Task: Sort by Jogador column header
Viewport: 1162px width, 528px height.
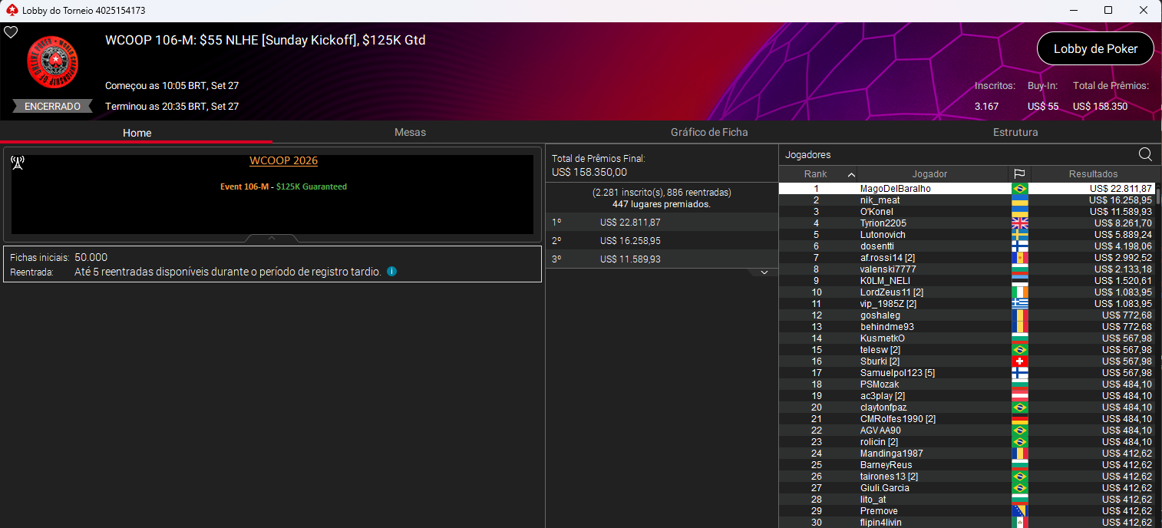Action: click(929, 174)
